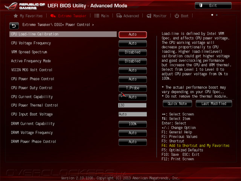Click CPU Power Thermal Control 130 field
Viewport: 241px width, 181px height.
pos(132,105)
